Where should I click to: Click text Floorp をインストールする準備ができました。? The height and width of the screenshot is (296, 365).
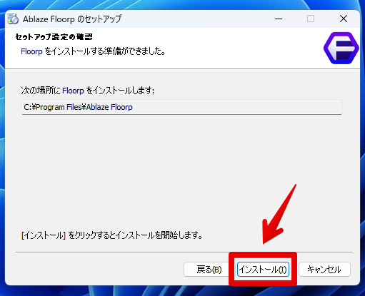[93, 51]
